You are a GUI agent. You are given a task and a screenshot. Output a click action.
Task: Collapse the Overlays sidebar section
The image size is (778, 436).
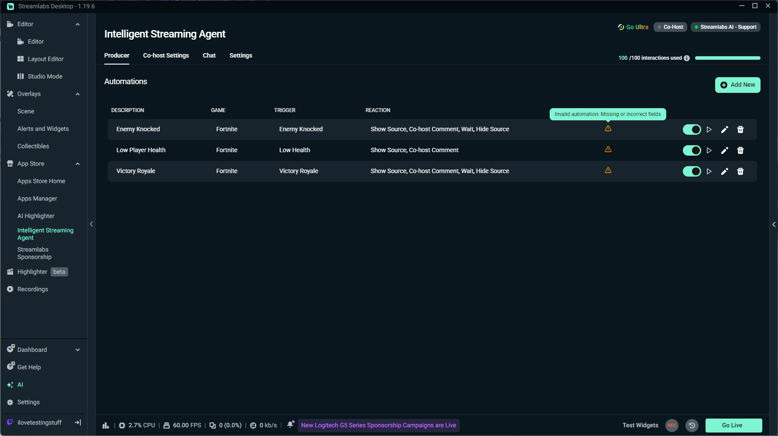78,94
